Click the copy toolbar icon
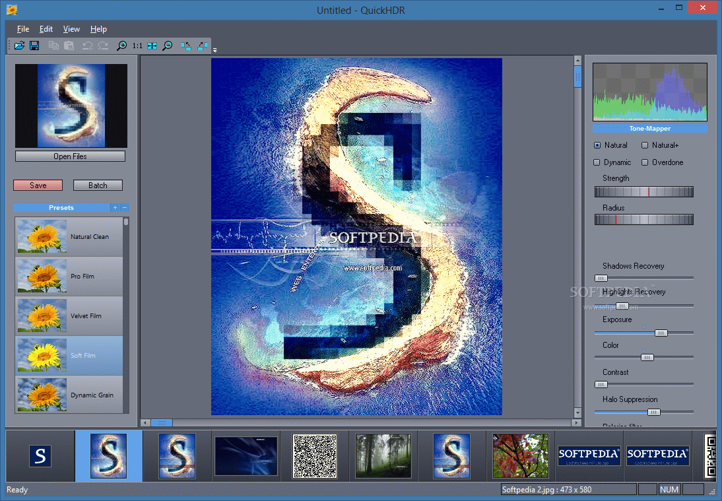The image size is (722, 501). (x=53, y=46)
